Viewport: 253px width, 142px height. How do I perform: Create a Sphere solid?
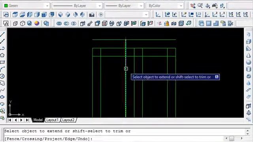pyautogui.click(x=249, y=62)
